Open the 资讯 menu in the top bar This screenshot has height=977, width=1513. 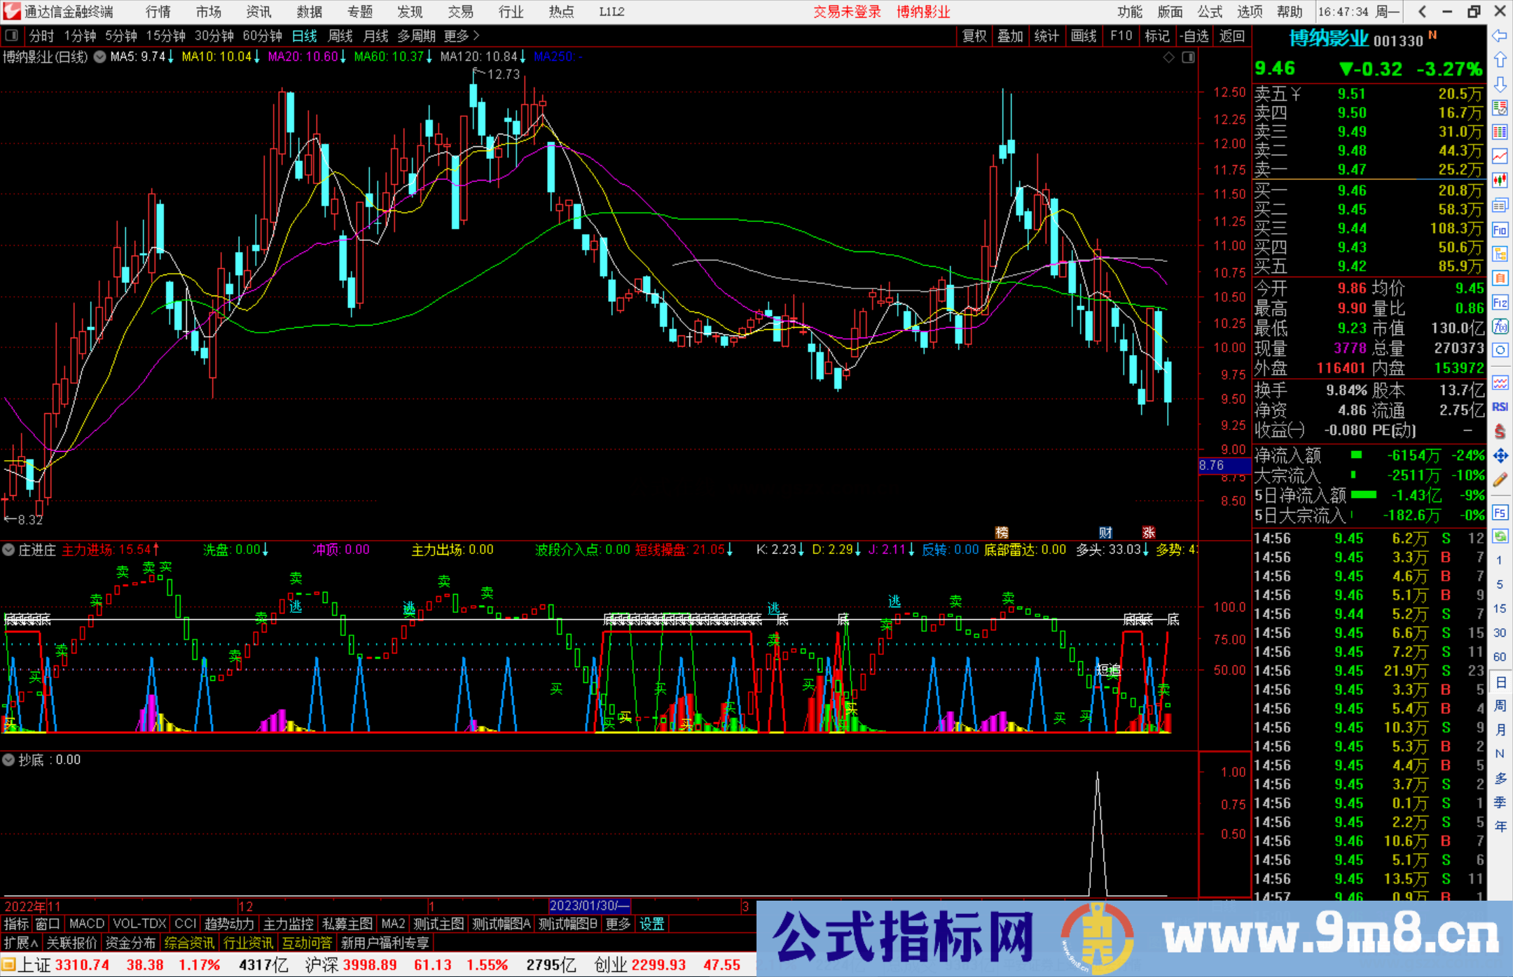coord(258,11)
